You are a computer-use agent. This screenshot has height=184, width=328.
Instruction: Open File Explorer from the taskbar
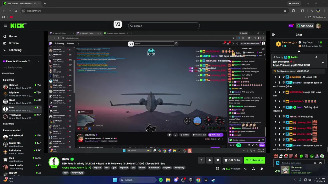tap(168, 180)
